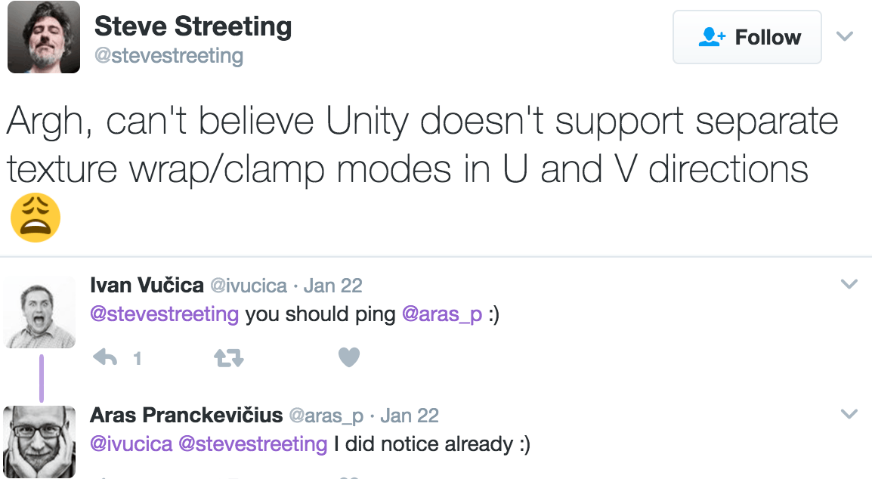Screen dimensions: 872x479
Task: Expand options chevron on Ivan Vučica's reply
Action: click(x=849, y=284)
